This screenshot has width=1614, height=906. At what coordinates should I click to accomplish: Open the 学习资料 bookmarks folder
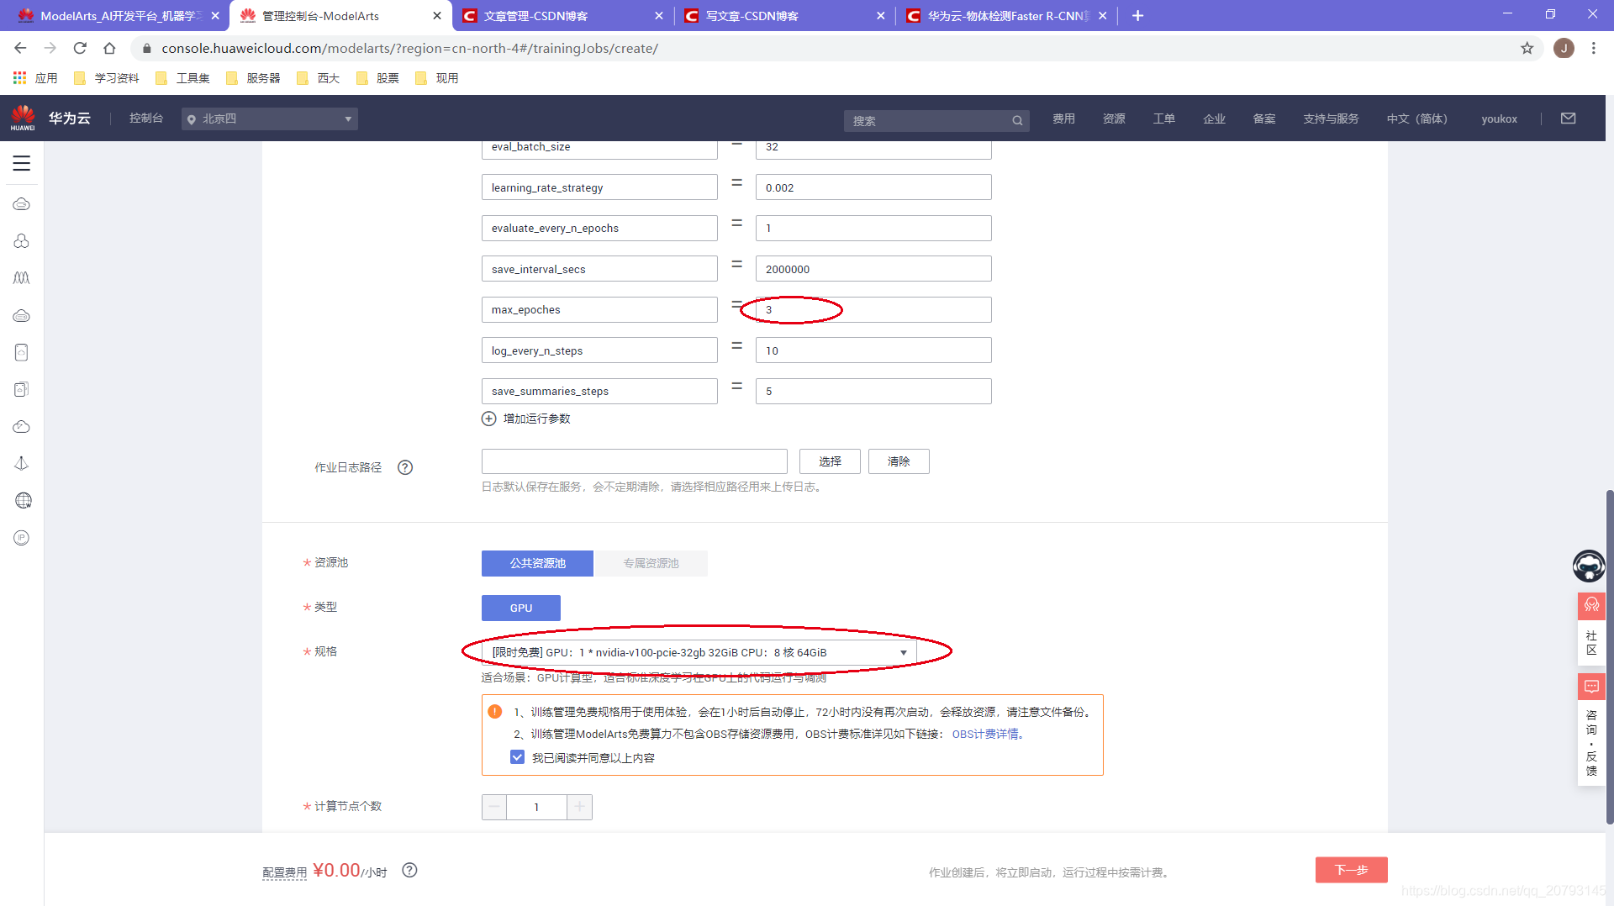[107, 78]
